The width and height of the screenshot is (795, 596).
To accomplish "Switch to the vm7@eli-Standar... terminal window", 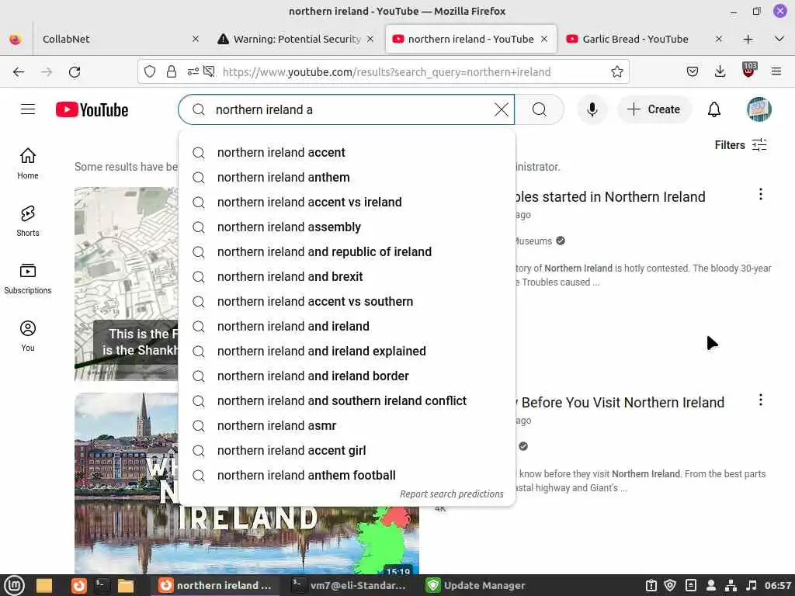I will coord(349,585).
